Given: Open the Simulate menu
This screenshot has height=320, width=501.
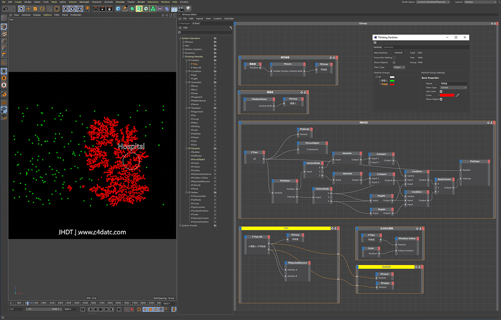Looking at the screenshot, I should pyautogui.click(x=120, y=2).
